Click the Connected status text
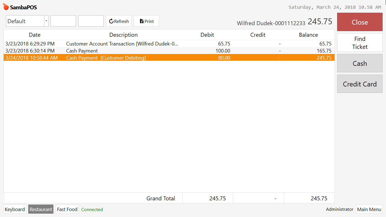 (x=92, y=209)
